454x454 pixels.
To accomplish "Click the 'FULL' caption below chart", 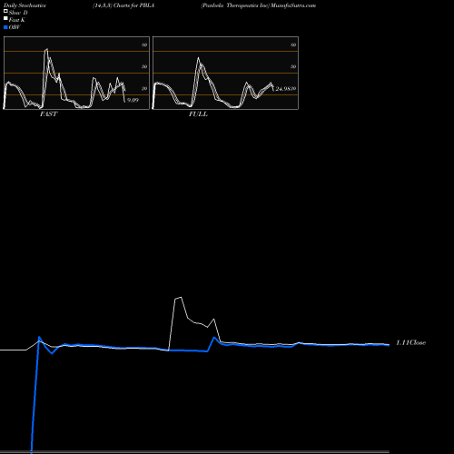I will coord(198,114).
